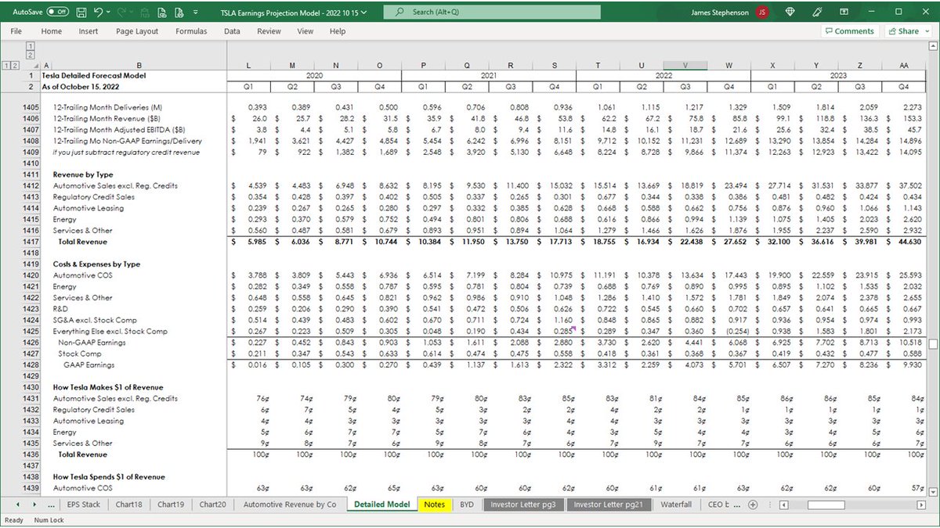Open James Stephenson account avatar

(762, 12)
